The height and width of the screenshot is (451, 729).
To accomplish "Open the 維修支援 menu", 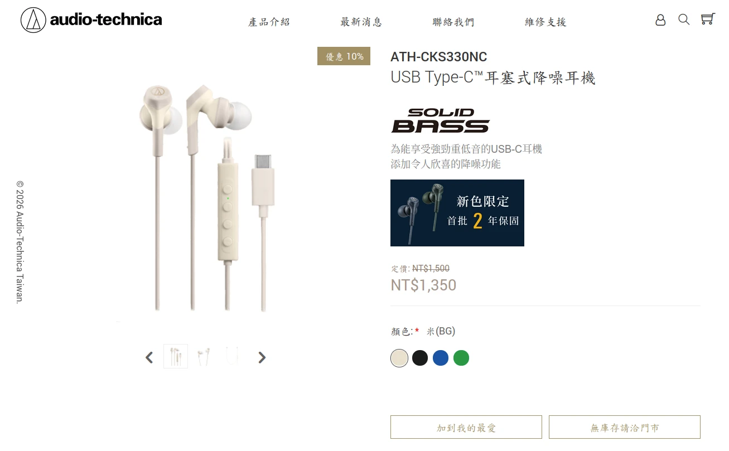I will tap(545, 22).
